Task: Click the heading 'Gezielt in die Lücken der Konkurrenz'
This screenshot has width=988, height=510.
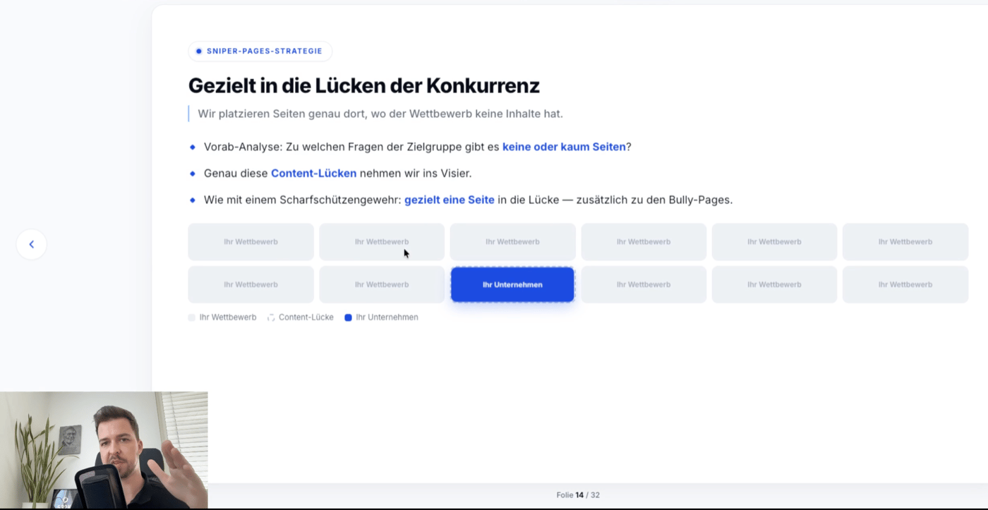Action: point(364,85)
